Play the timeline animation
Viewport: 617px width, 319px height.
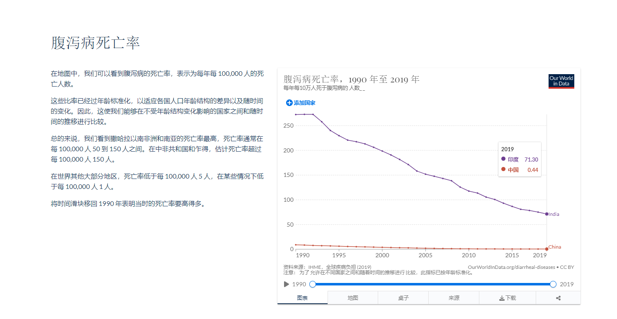coord(286,284)
